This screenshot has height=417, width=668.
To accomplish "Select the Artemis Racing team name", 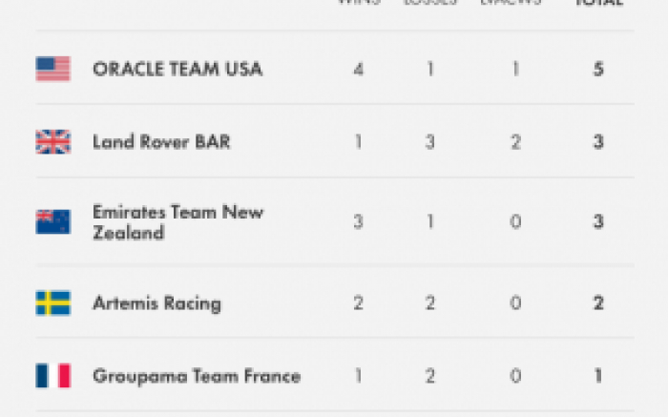I will tap(157, 303).
